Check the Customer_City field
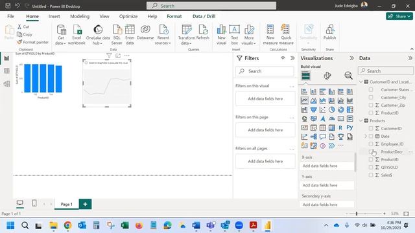Screen dimensions: 415x233 click(371, 97)
